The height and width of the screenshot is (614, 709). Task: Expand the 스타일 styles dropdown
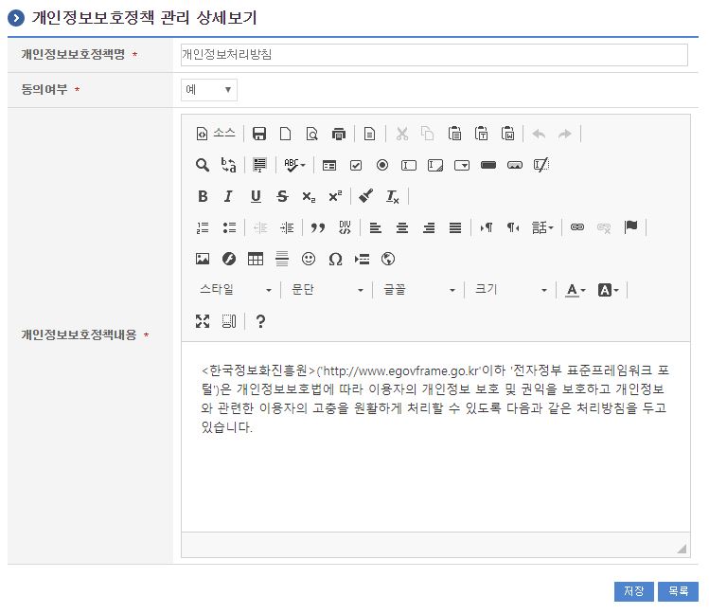coord(236,290)
